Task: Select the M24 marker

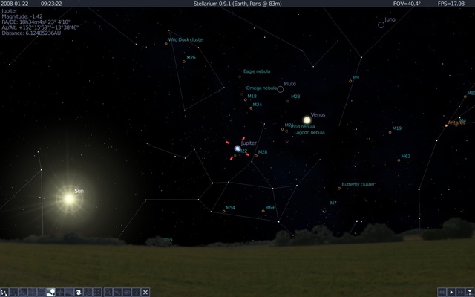Action: click(x=251, y=108)
